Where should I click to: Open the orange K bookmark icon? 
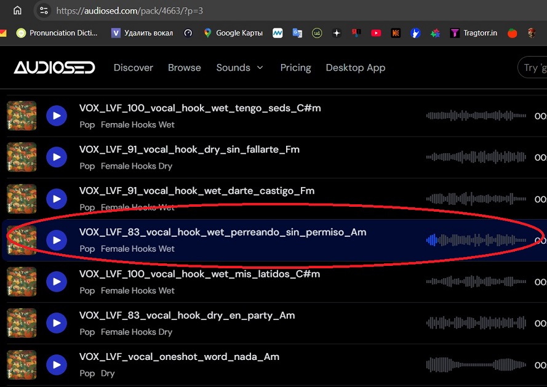point(396,33)
